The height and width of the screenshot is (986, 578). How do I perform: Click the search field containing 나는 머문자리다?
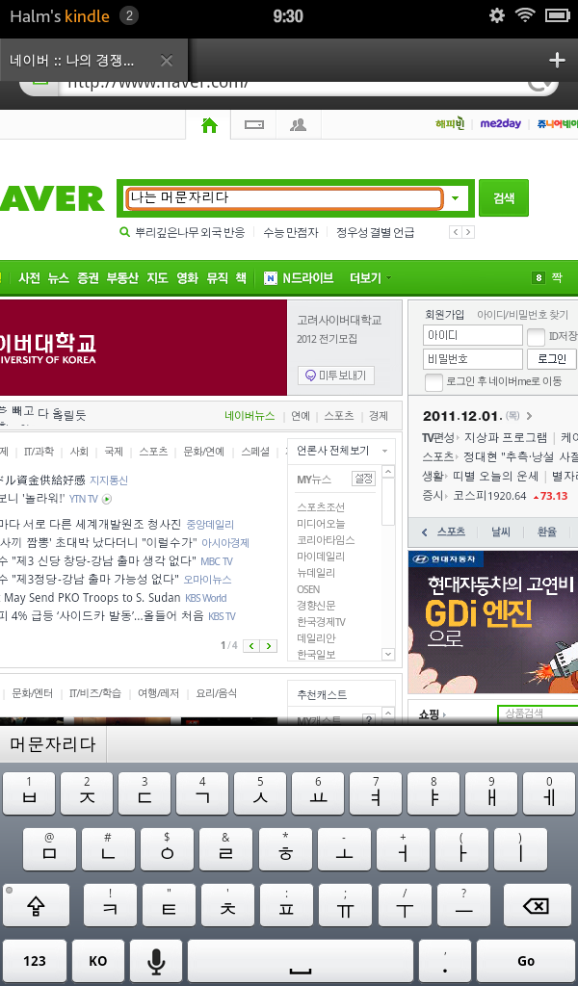(x=284, y=198)
